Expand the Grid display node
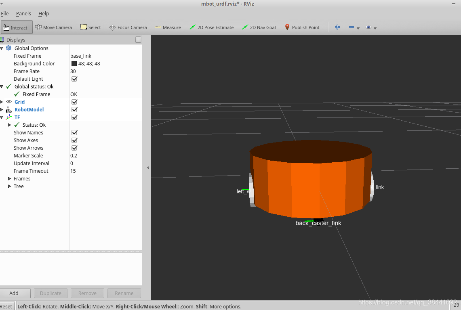 [2, 102]
